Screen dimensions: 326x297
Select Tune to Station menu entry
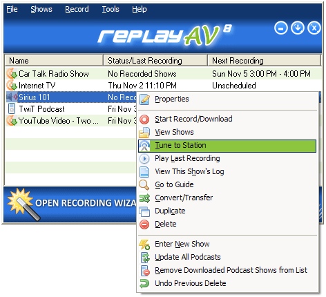227,146
